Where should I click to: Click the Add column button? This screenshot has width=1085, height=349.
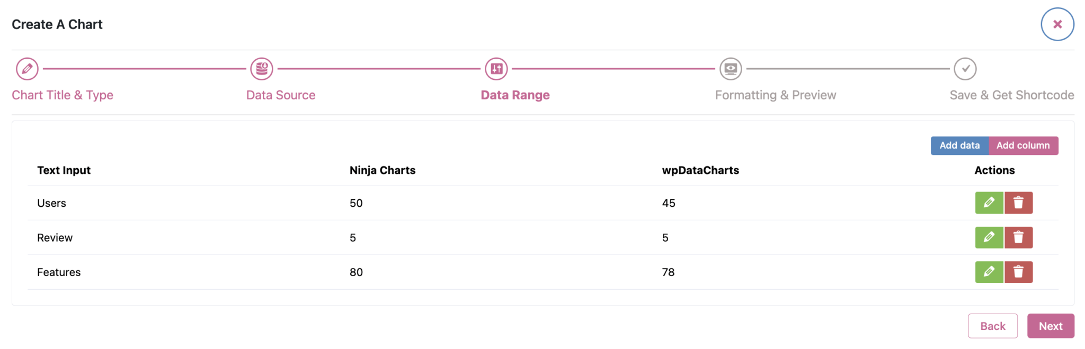pos(1023,145)
